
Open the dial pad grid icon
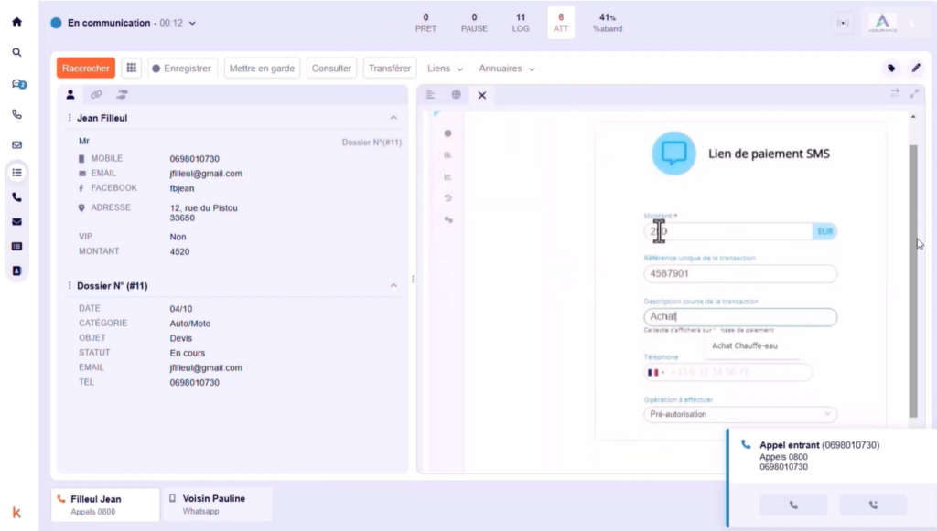pos(132,69)
